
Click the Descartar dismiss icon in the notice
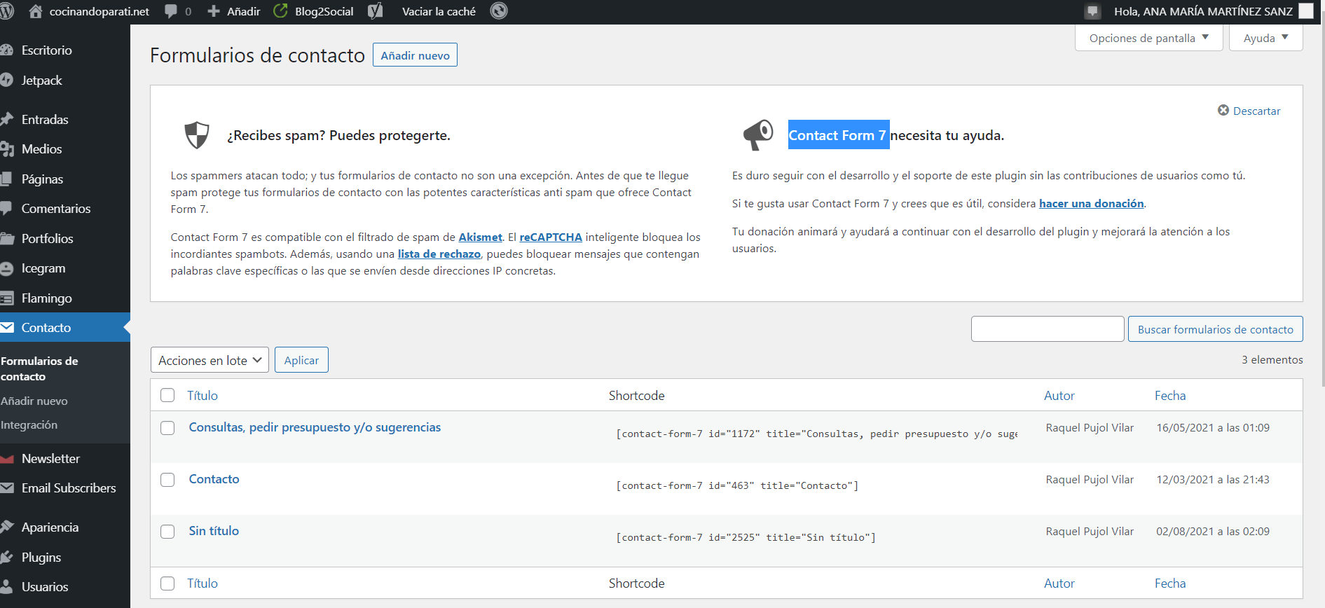click(x=1223, y=111)
